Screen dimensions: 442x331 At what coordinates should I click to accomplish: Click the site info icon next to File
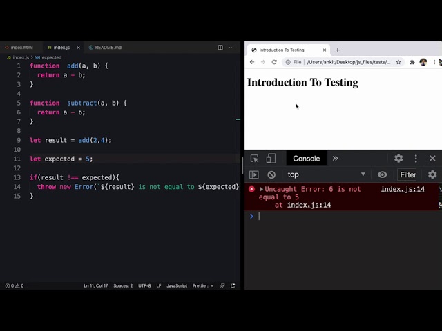288,62
